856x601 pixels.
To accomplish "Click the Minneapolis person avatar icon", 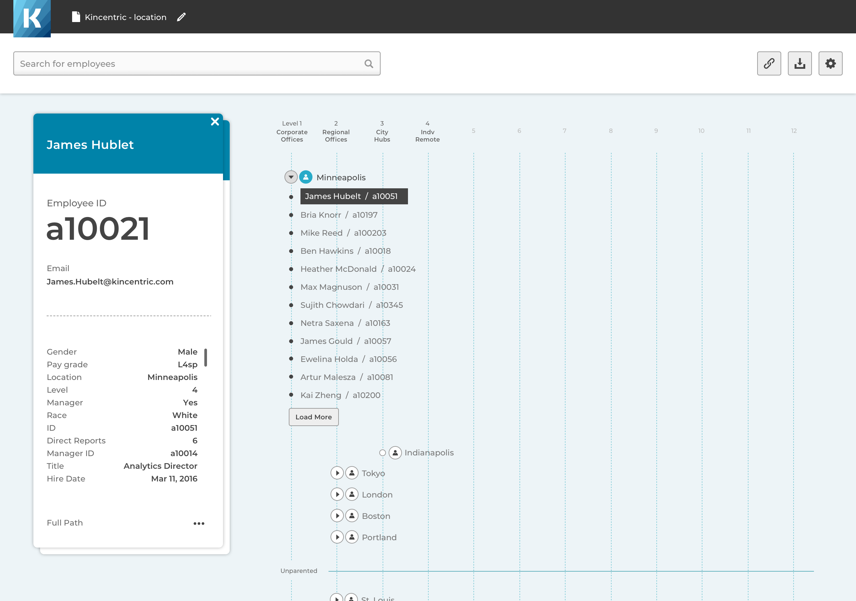I will 305,177.
